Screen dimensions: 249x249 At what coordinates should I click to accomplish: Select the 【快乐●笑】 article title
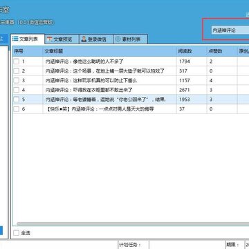100,109
